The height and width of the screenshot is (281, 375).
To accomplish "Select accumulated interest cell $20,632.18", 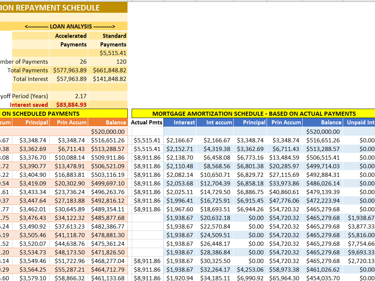I will tap(215, 218).
